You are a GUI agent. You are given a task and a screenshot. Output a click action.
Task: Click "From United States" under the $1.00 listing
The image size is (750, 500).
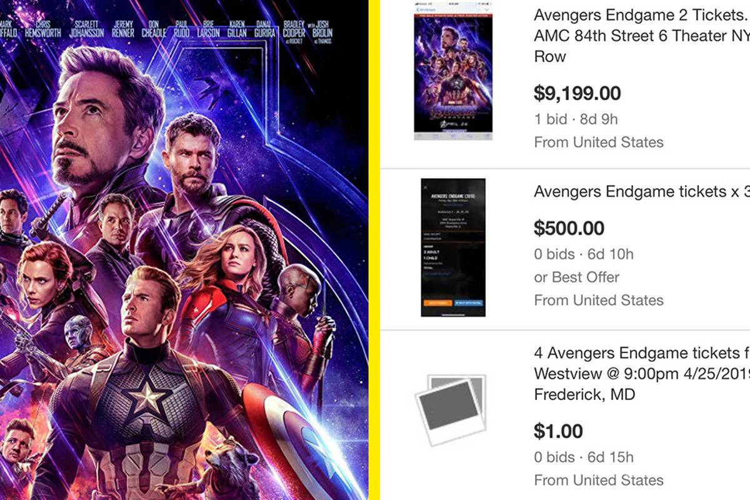pos(599,481)
